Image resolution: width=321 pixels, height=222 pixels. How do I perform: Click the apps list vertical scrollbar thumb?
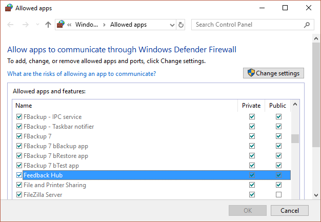295,139
